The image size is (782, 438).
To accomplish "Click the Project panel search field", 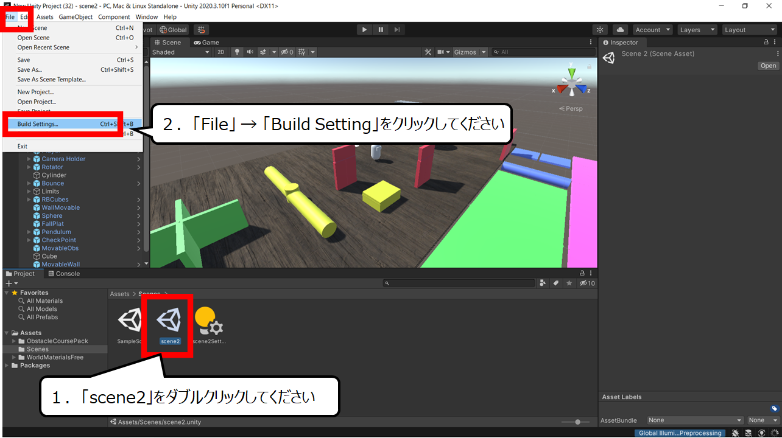I will (459, 283).
